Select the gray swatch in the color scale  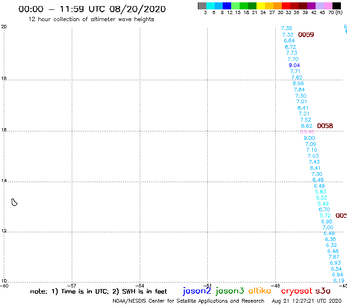(x=202, y=6)
